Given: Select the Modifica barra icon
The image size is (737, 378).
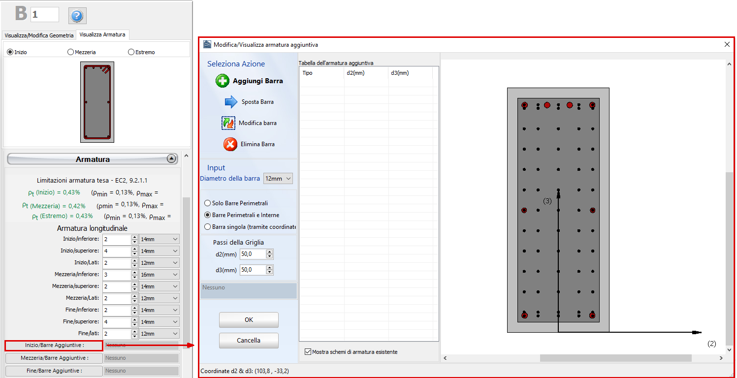Looking at the screenshot, I should point(228,123).
